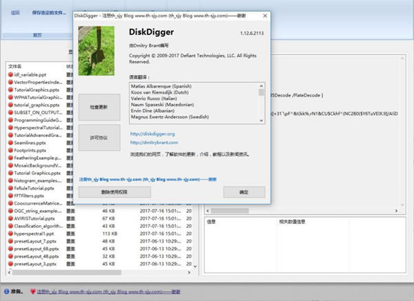This screenshot has width=414, height=301.
Task: Click red icon beside FeatheringExample.p... file
Action: (x=10, y=158)
